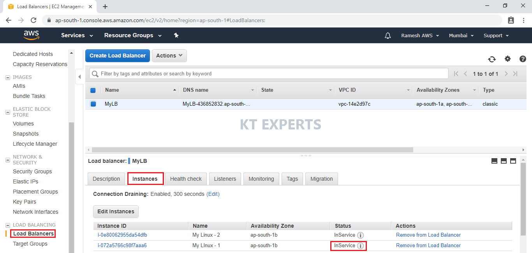Go to next page of results

506,74
